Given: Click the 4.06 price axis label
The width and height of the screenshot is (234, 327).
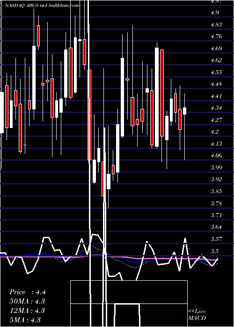Looking at the screenshot, I should click(x=216, y=156).
